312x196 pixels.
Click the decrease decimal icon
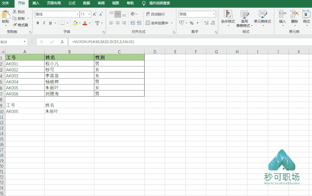(213, 23)
